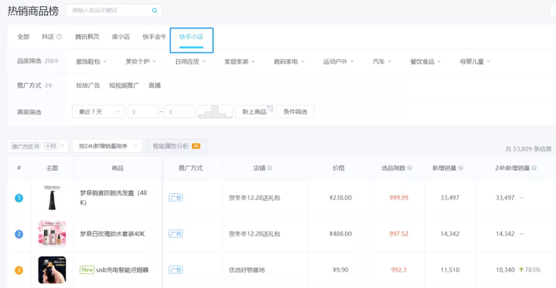Toggle 直播 promotion filter
The image size is (556, 288).
coord(154,86)
